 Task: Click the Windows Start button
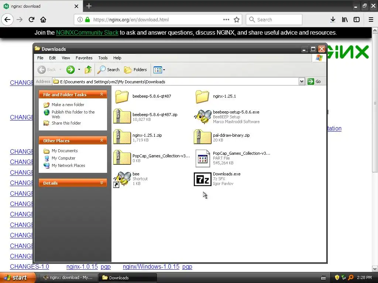17,278
